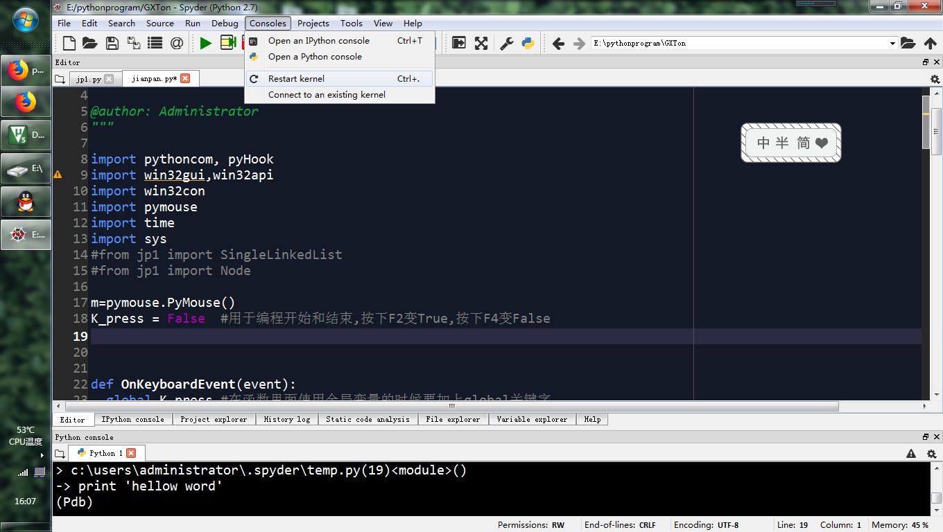Image resolution: width=943 pixels, height=532 pixels.
Task: Toggle IME 简 simplified setting
Action: (x=803, y=143)
